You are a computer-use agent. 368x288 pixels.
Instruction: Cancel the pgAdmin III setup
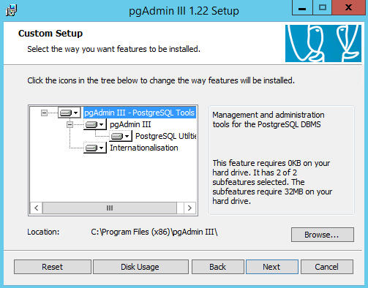327,267
